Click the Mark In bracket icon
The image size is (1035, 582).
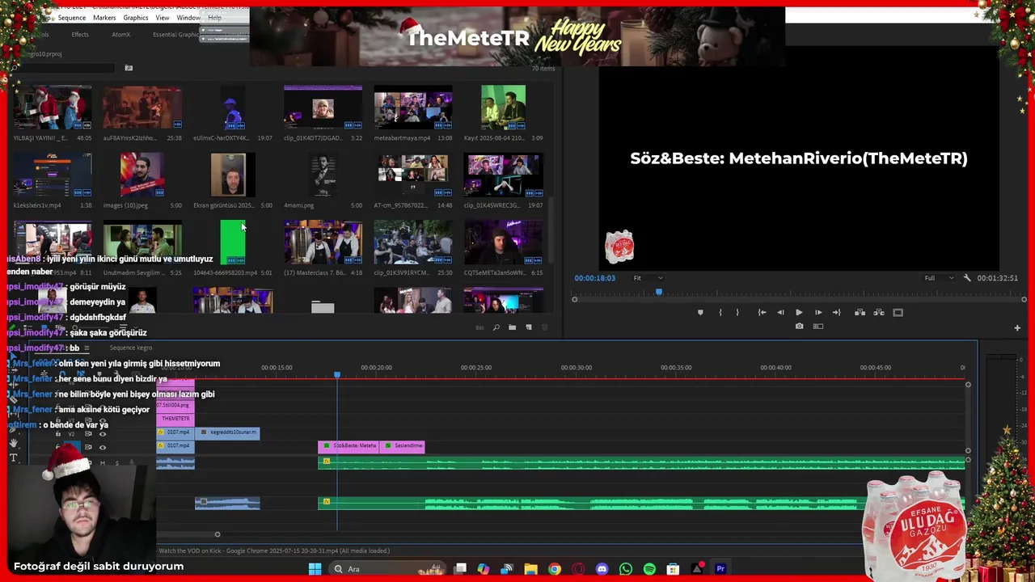720,312
